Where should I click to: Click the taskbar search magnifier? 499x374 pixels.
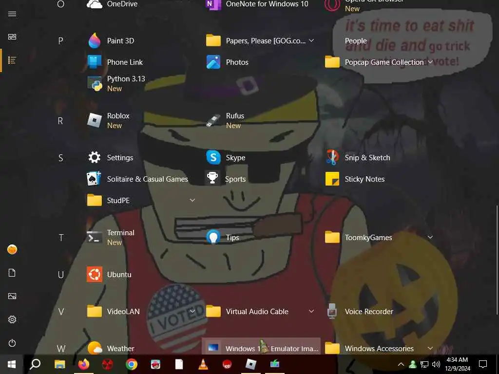(x=35, y=364)
